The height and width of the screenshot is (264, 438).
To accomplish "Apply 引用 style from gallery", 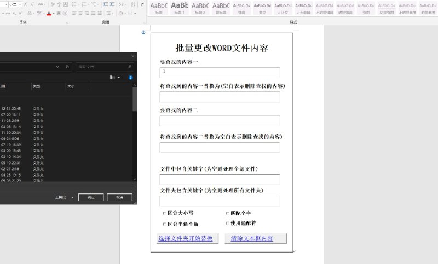I will [x=366, y=8].
